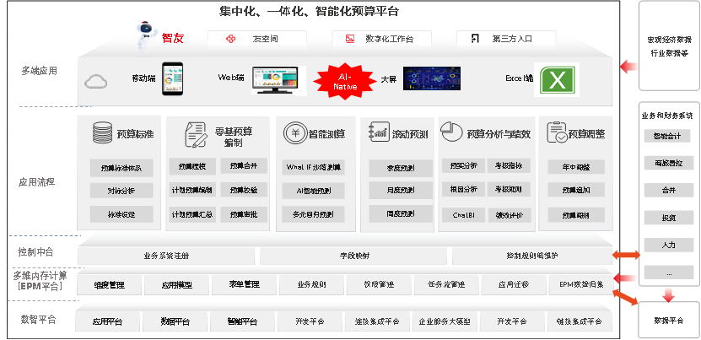
Task: Click the 季度预测 box
Action: click(401, 168)
